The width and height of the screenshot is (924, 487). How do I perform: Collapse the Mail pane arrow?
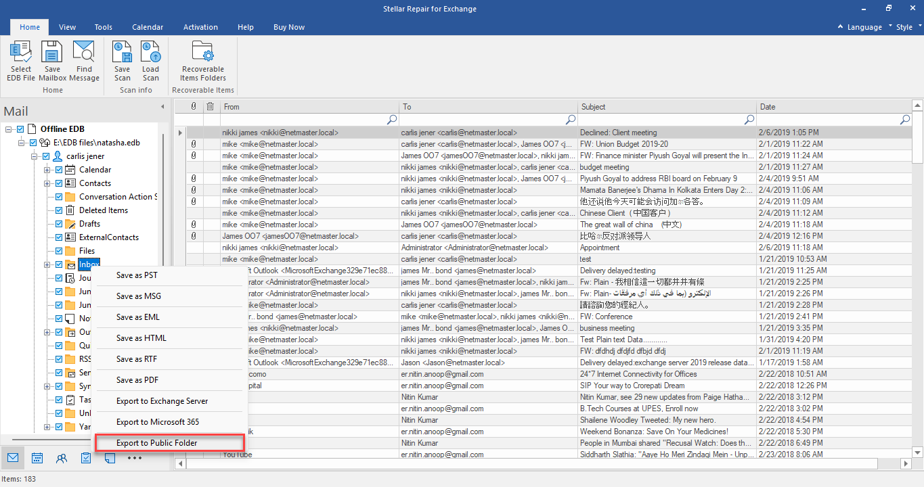(x=162, y=107)
